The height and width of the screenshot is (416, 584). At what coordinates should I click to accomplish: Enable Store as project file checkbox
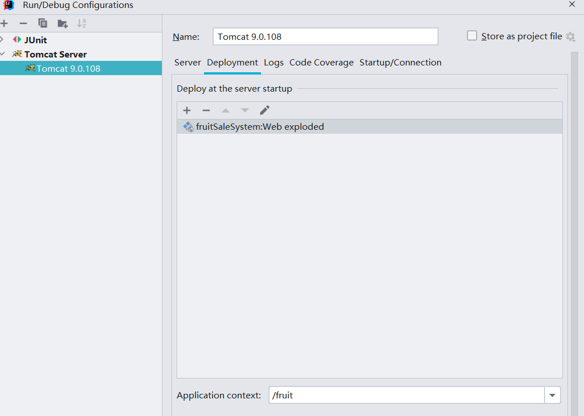click(x=472, y=36)
